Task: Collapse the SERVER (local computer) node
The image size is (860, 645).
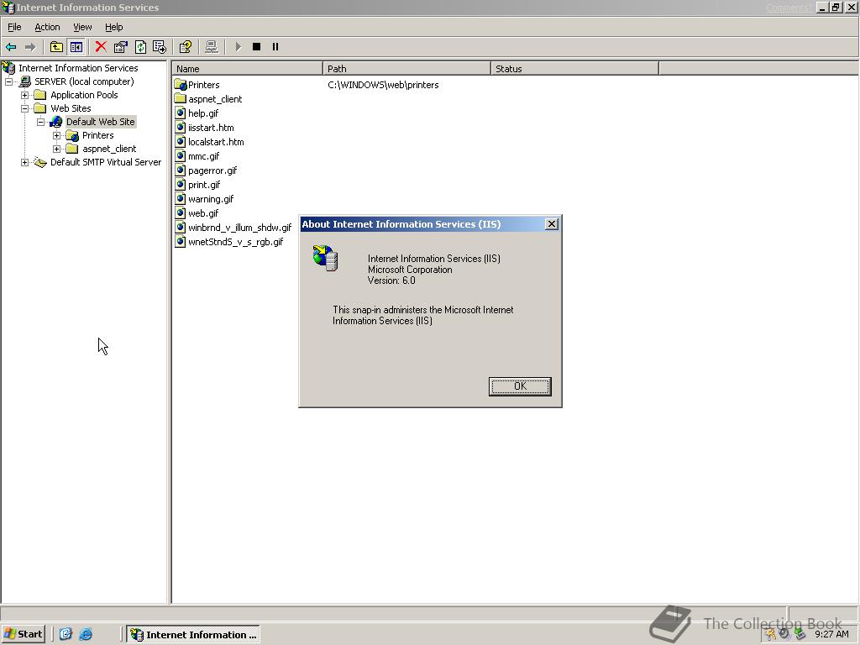Action: point(8,81)
